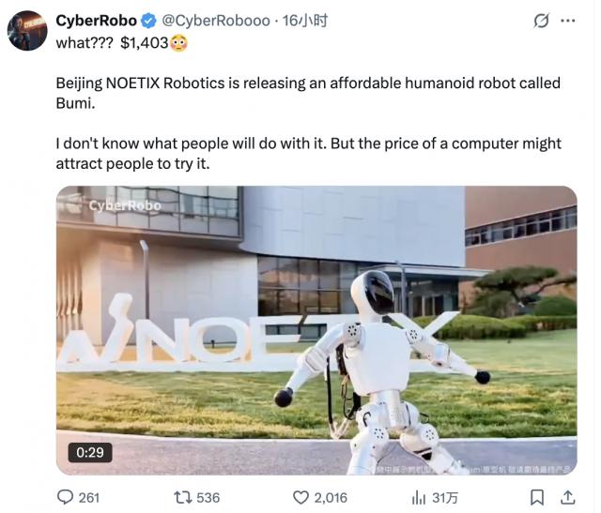The image size is (601, 513).
Task: Click the 0:29 video duration badge
Action: [90, 453]
